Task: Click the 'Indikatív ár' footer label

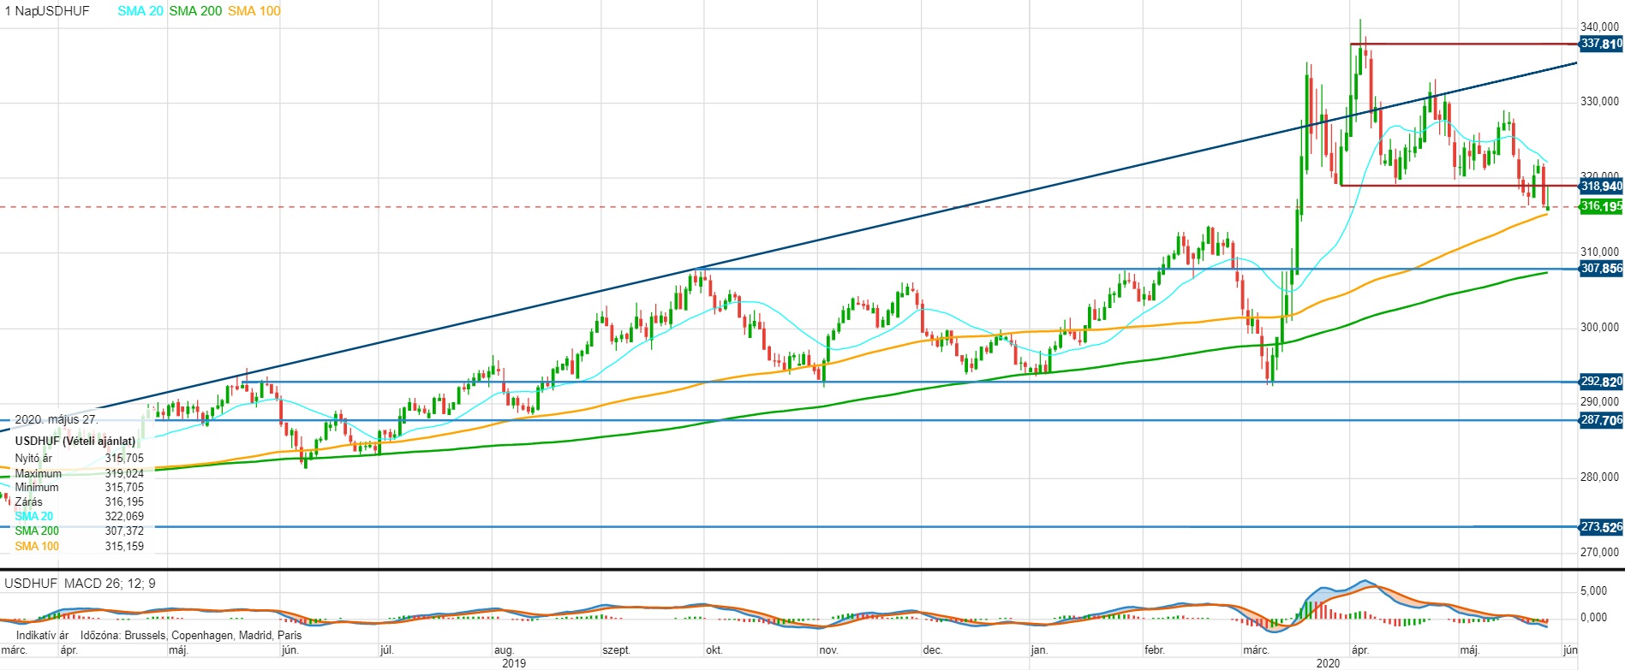Action: [42, 636]
